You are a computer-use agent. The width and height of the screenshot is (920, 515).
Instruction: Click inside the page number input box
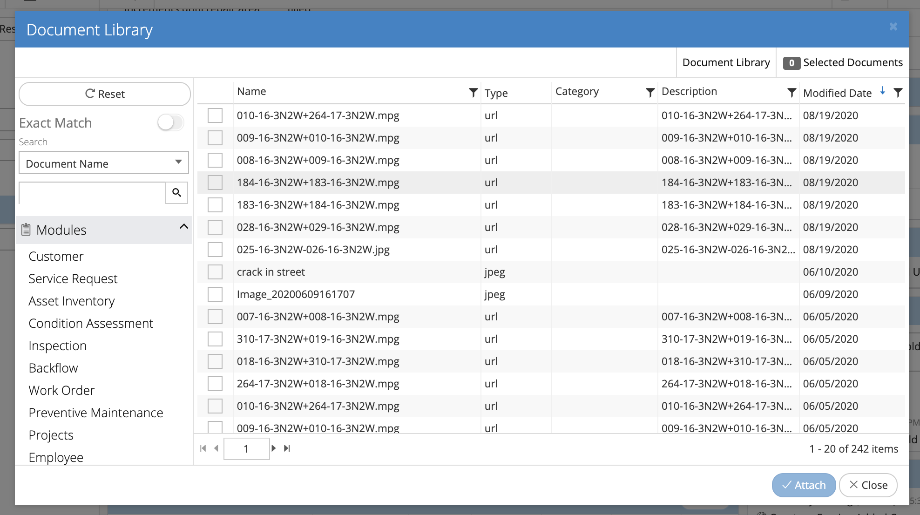(246, 448)
